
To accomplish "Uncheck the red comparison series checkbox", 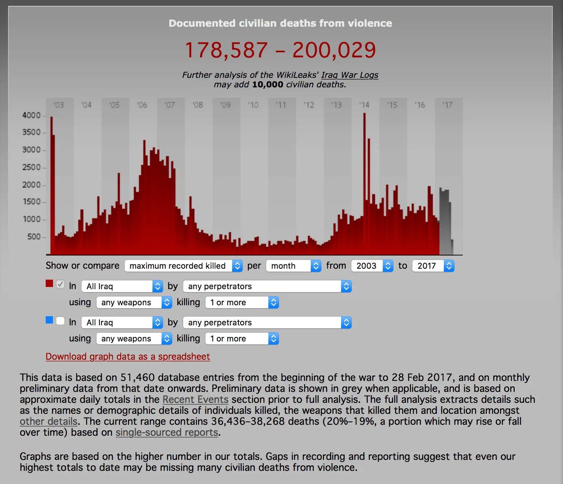I will 60,284.
